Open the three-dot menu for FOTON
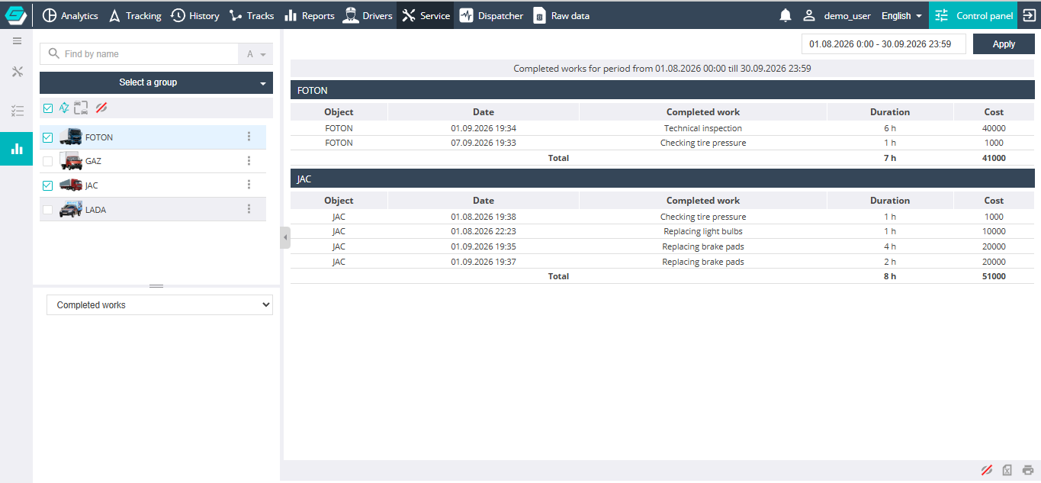 pyautogui.click(x=249, y=137)
